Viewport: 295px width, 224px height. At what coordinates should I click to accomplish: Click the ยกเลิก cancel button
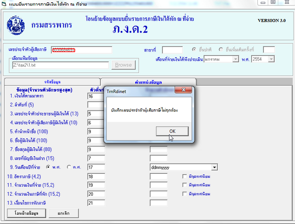point(63,213)
